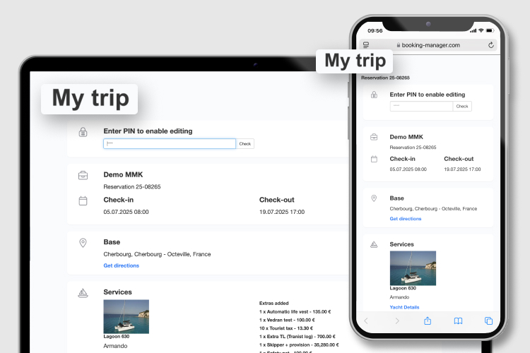This screenshot has height=353, width=530.
Task: Click sailboat Services icon on tablet
Action: pyautogui.click(x=83, y=293)
